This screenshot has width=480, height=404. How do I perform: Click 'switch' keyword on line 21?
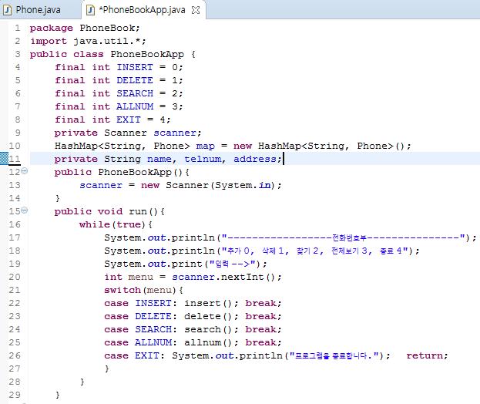click(x=123, y=291)
